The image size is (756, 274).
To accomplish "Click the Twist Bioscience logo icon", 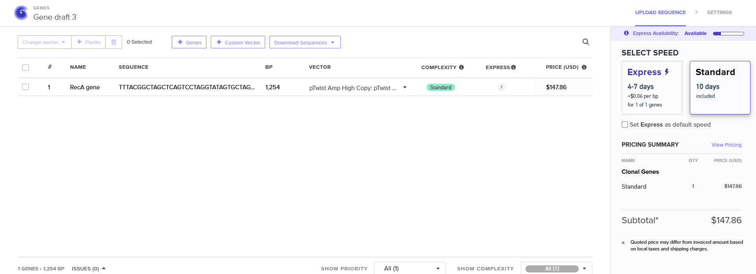I will point(21,13).
